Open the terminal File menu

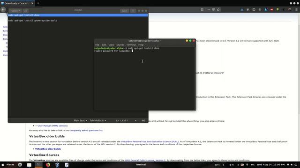coord(97,45)
